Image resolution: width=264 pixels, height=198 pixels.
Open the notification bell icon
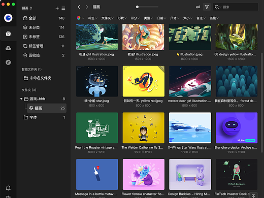(x=8, y=188)
